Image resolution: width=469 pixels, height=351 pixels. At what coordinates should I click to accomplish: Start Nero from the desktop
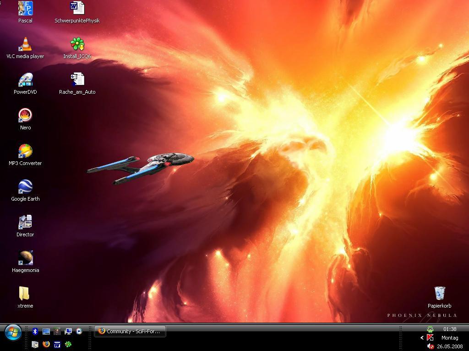(x=25, y=116)
